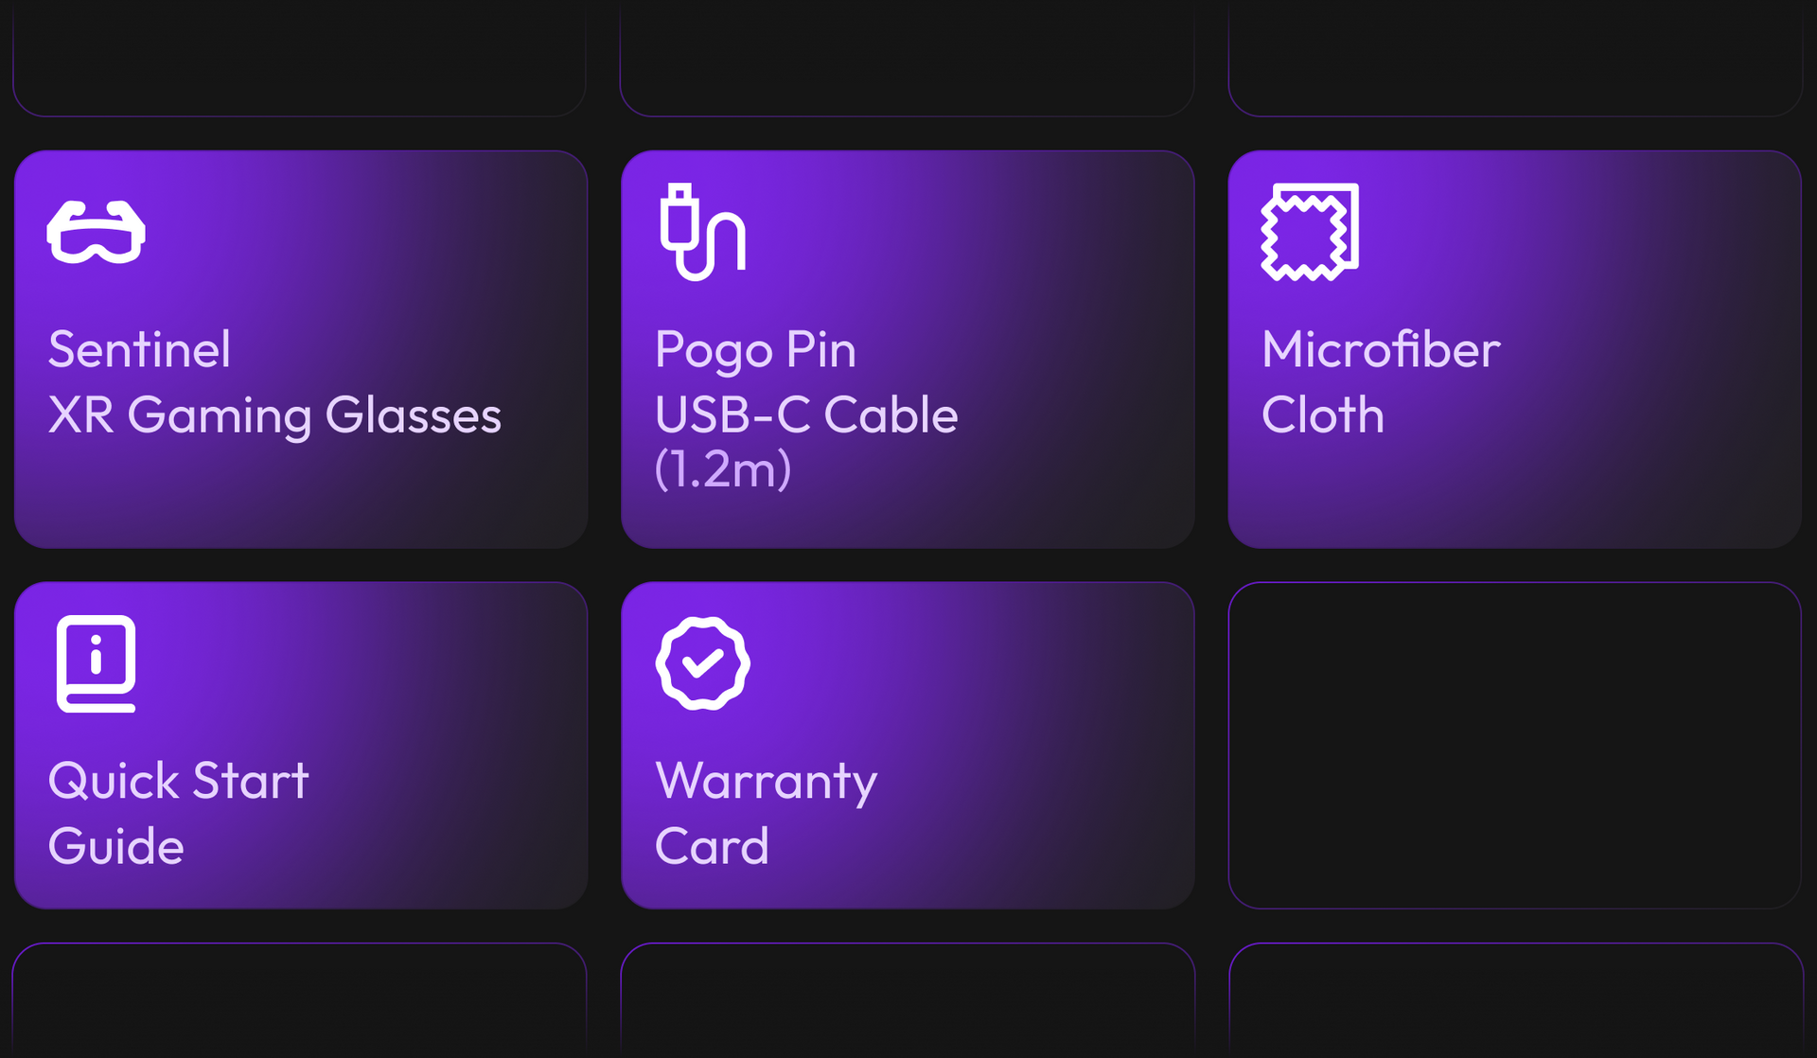Click the USB cable plug icon
The width and height of the screenshot is (1817, 1058).
tap(703, 232)
